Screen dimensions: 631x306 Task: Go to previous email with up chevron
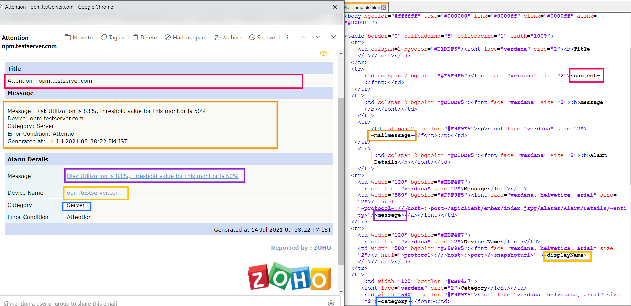coord(303,37)
